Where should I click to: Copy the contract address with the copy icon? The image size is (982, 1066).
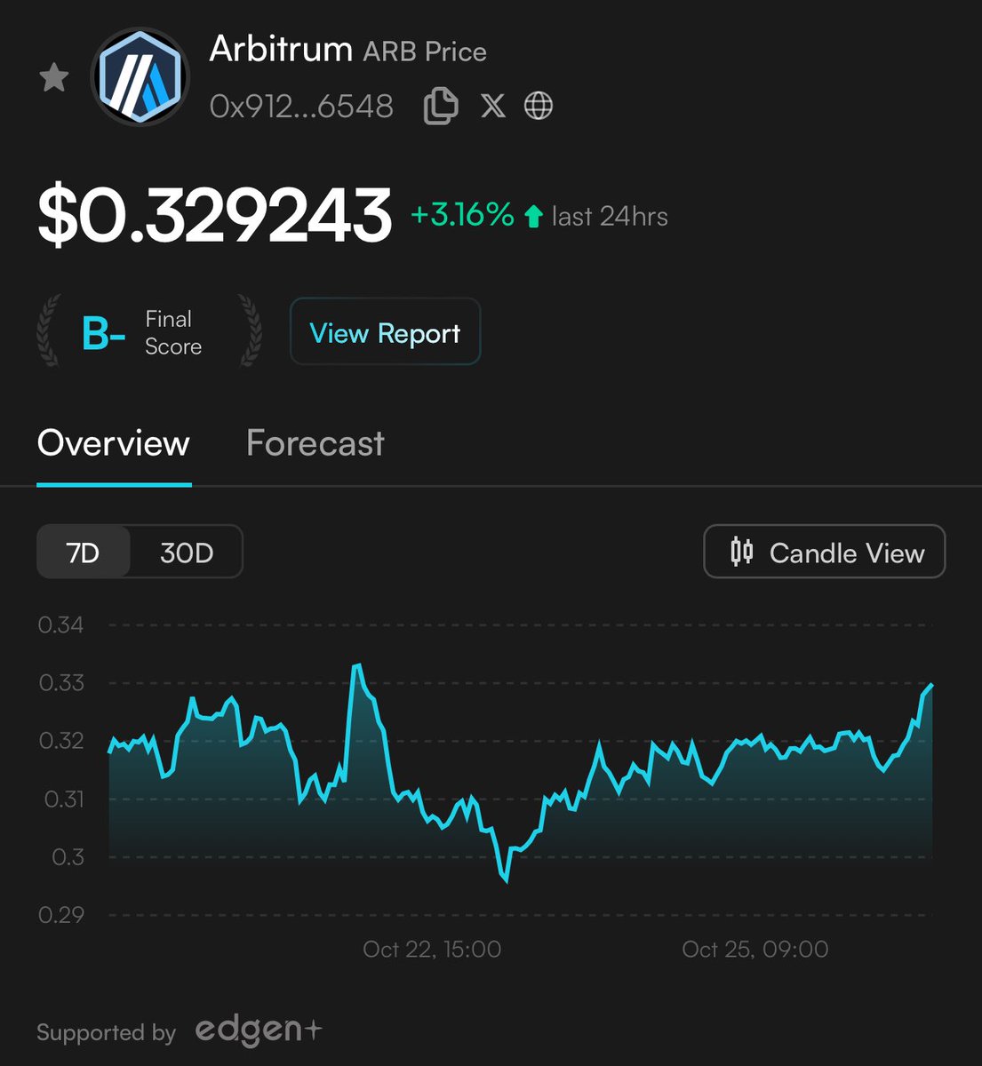tap(441, 106)
